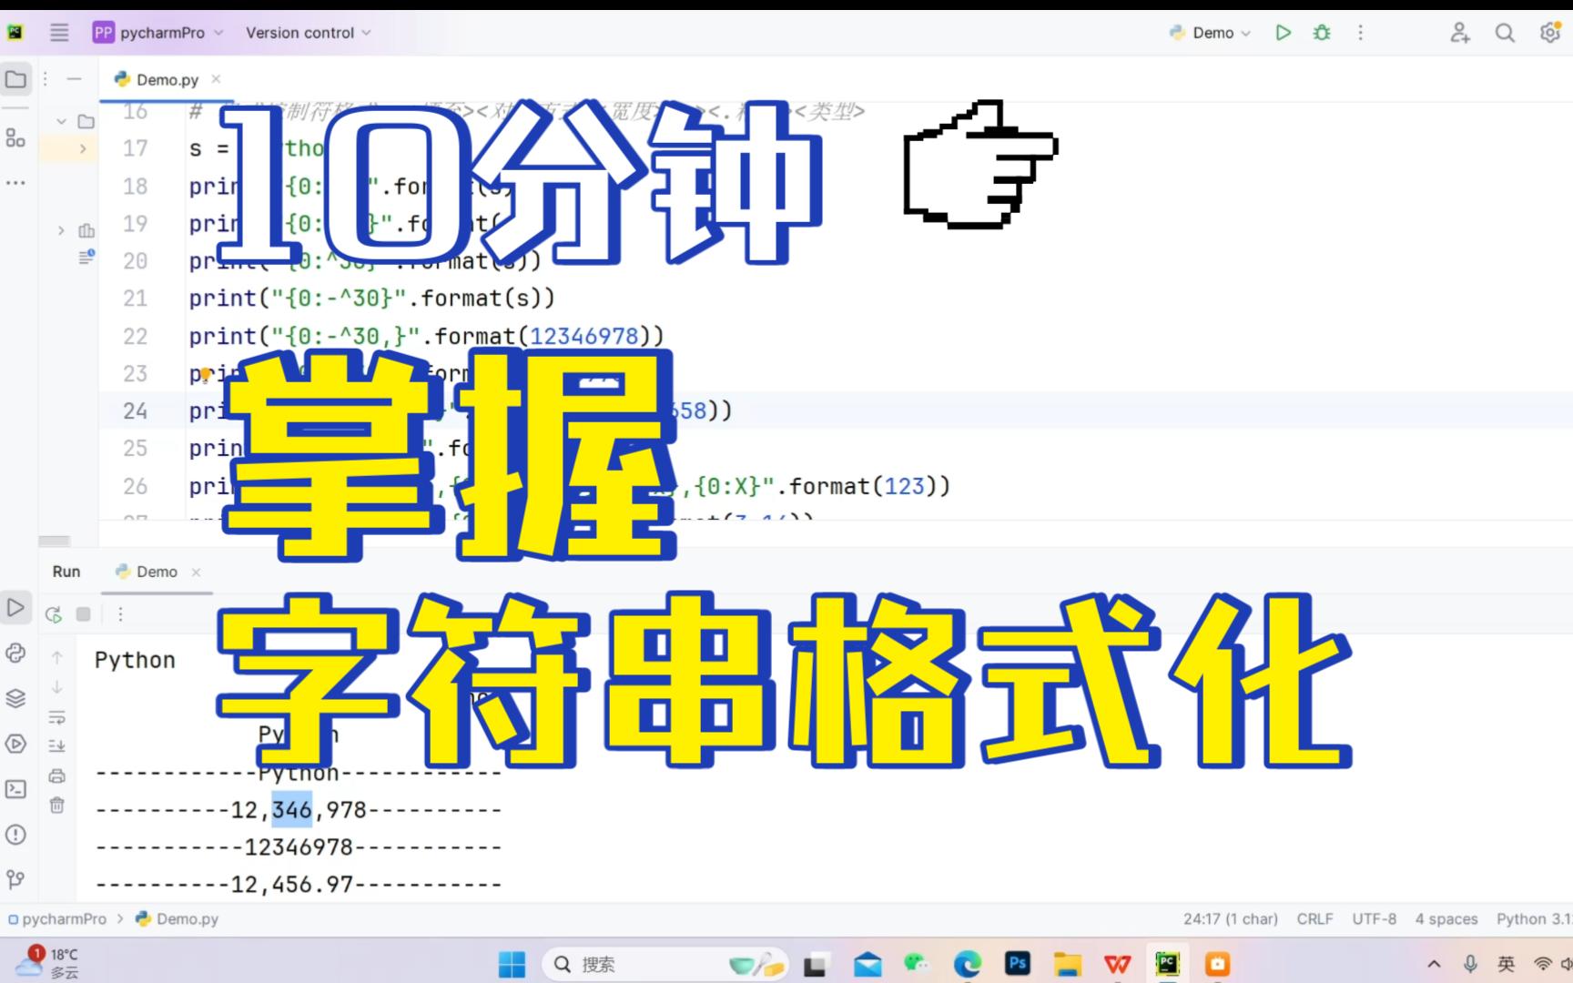
Task: Open Python interpreter selector
Action: tap(1534, 919)
